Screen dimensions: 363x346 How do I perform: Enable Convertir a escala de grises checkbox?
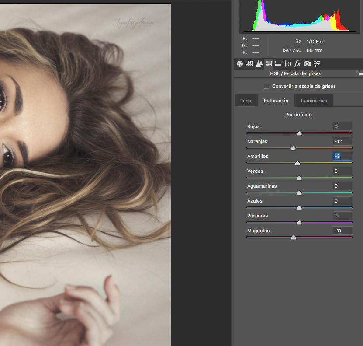tap(266, 86)
